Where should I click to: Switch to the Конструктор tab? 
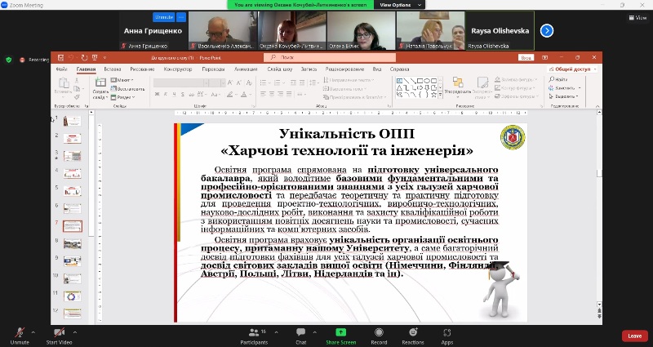click(178, 69)
